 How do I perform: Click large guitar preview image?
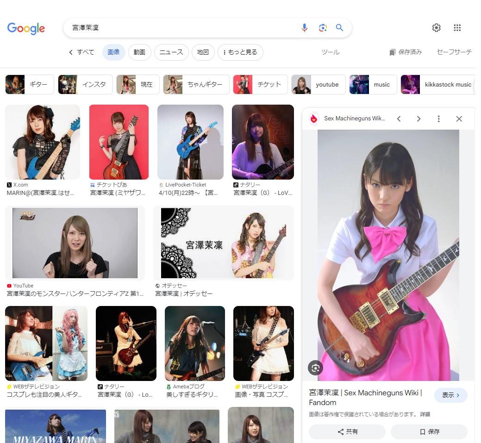tap(388, 255)
